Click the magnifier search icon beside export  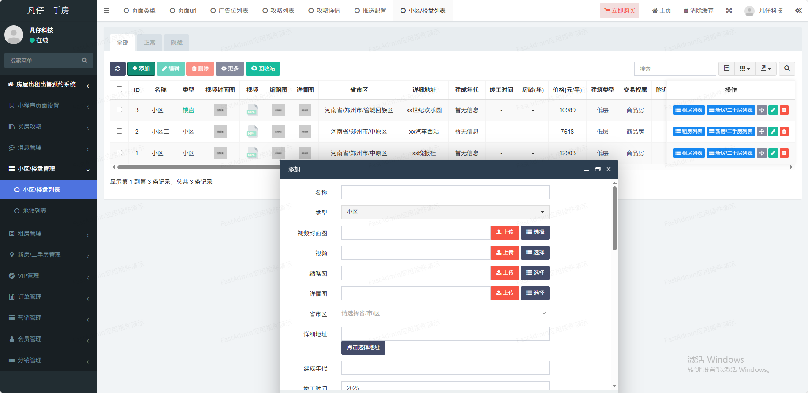[x=787, y=69]
